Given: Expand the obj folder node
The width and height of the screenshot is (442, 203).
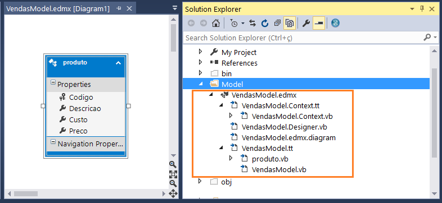Looking at the screenshot, I should click(200, 181).
